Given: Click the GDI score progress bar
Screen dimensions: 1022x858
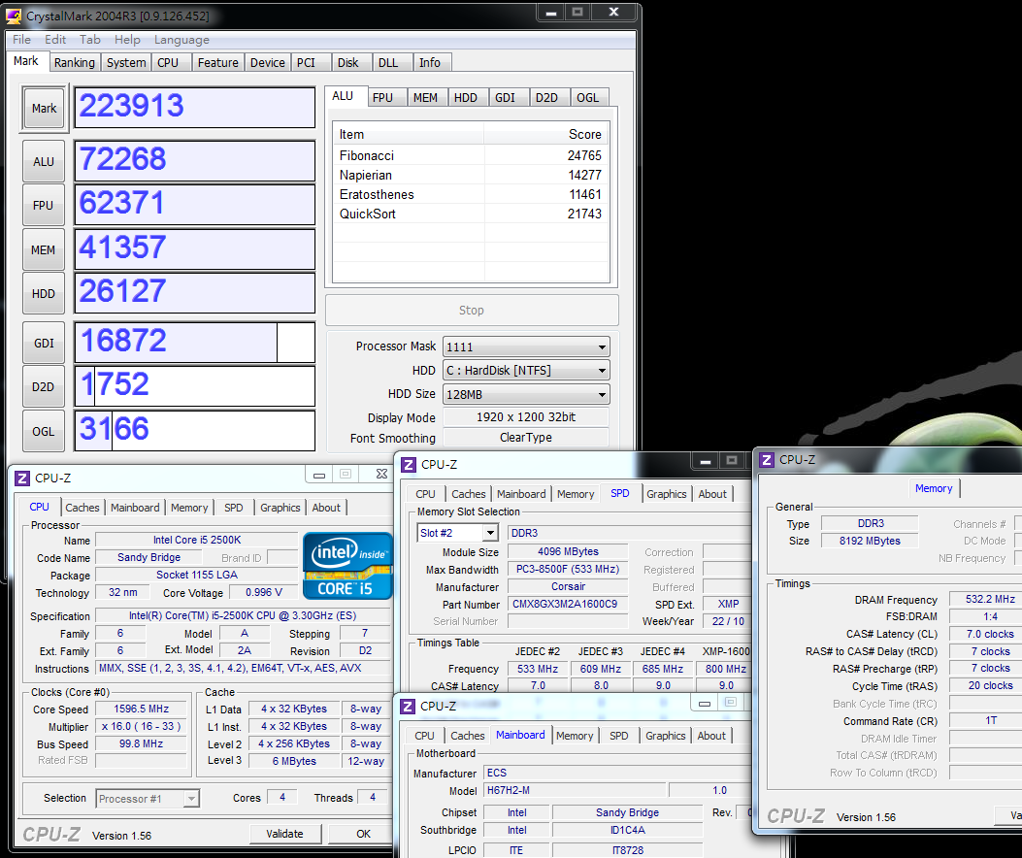Looking at the screenshot, I should click(x=195, y=343).
